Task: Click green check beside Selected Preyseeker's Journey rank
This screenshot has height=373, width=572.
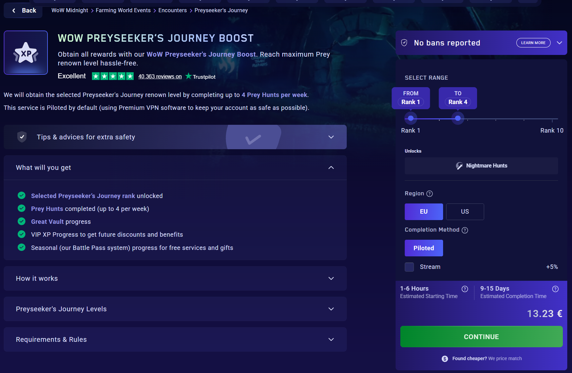Action: click(x=21, y=196)
